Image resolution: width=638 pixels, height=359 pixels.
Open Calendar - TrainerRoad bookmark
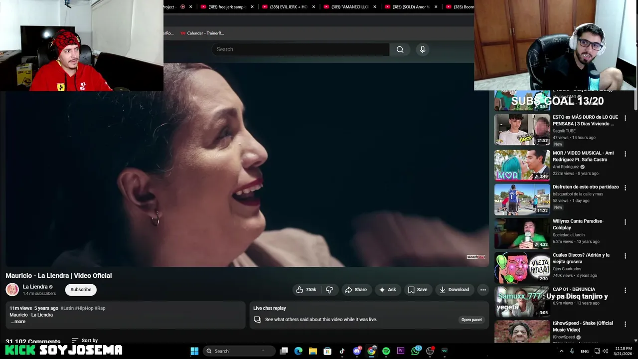[x=202, y=33]
